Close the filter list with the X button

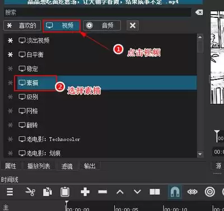click(x=133, y=25)
